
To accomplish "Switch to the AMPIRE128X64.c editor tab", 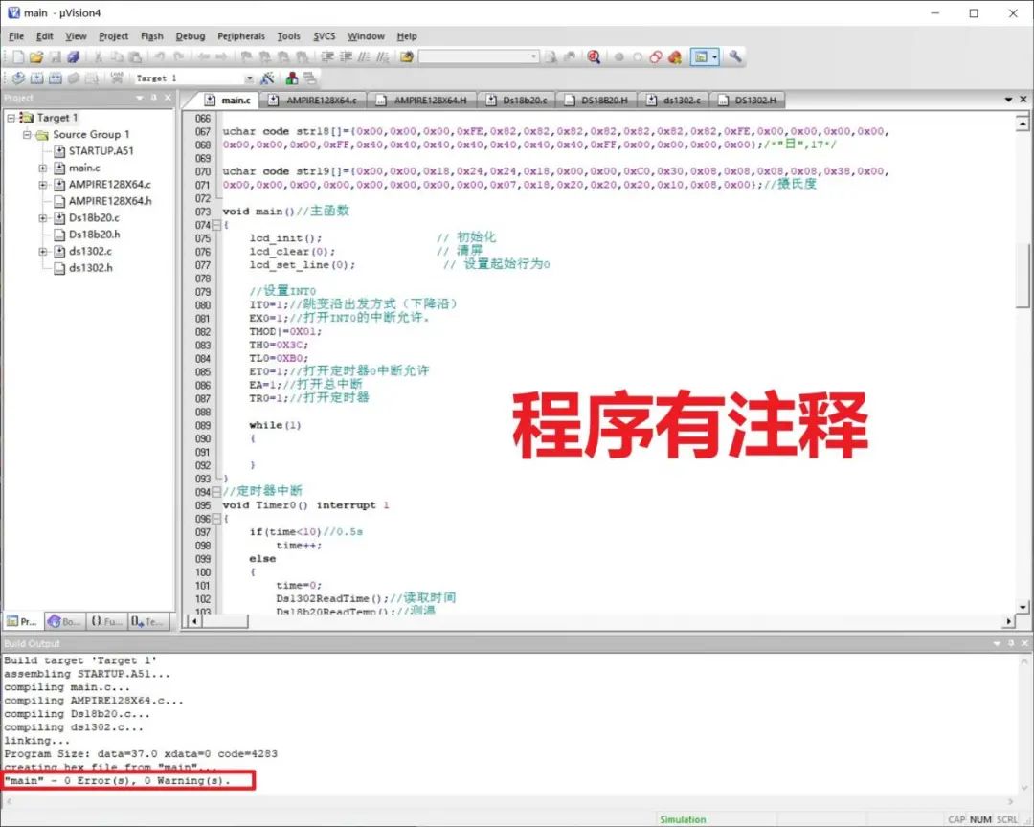I will point(314,101).
